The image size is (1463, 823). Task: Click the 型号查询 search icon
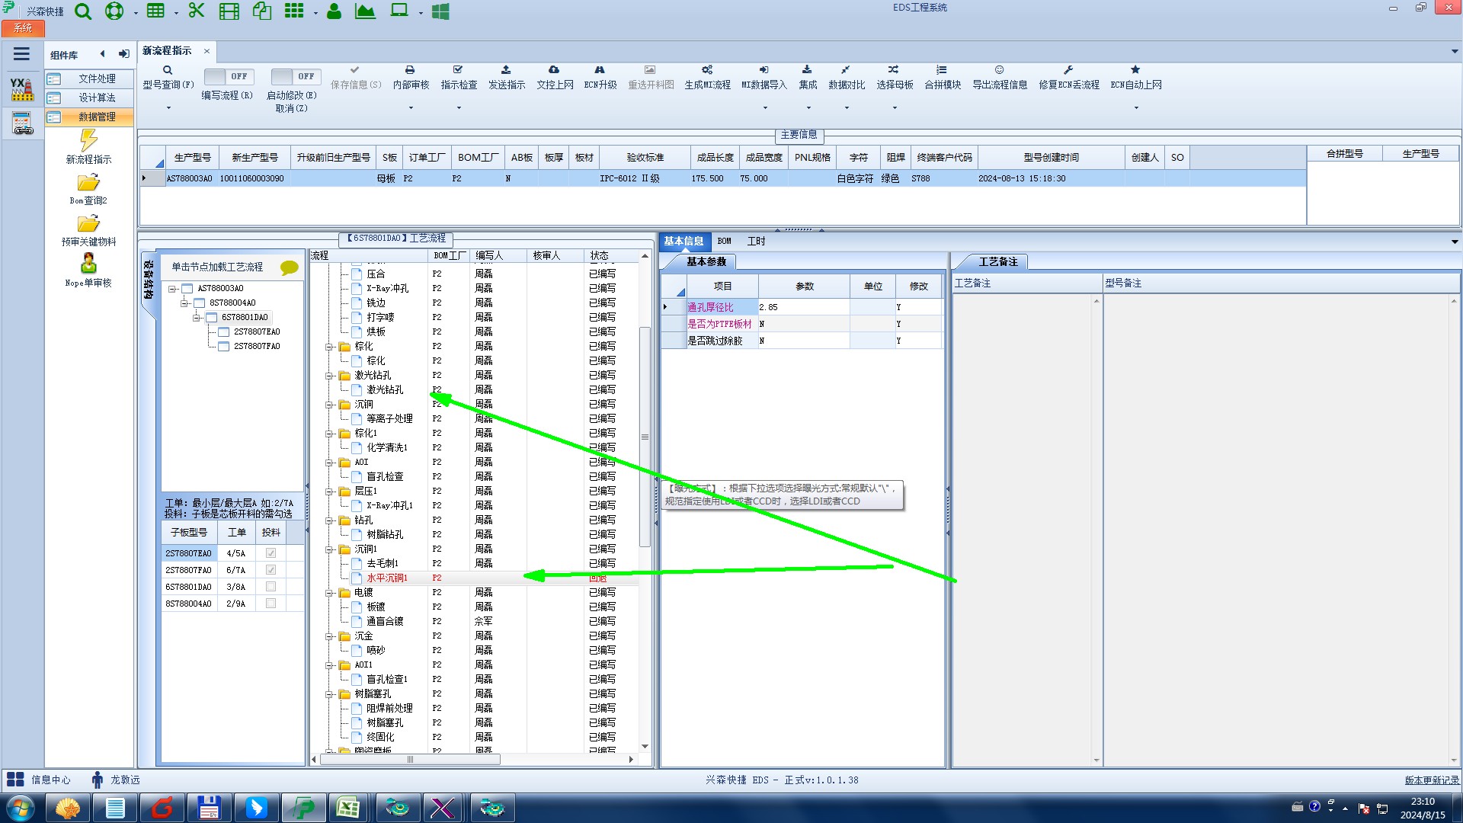click(168, 70)
